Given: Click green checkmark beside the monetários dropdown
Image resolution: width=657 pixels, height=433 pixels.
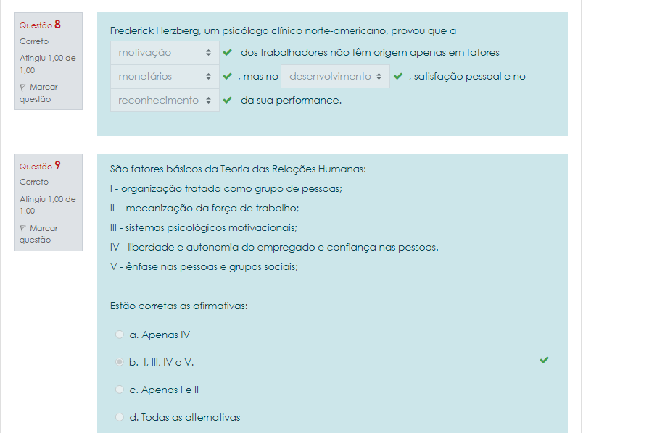Looking at the screenshot, I should (x=228, y=76).
